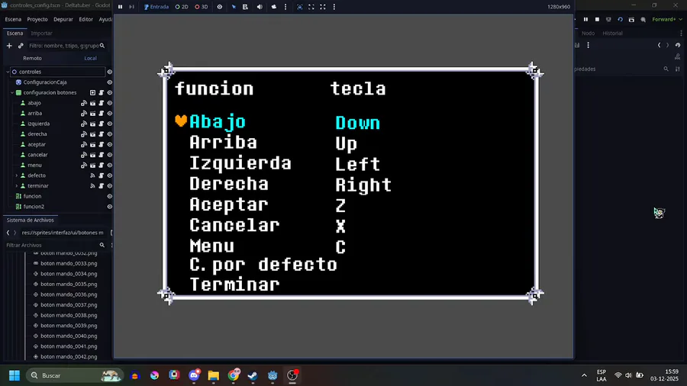Hide the ConfiguracionCaja node

[109, 82]
